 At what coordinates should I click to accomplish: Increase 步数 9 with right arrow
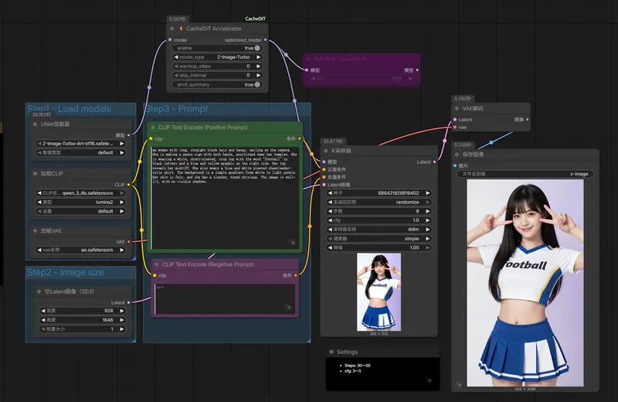coord(428,211)
